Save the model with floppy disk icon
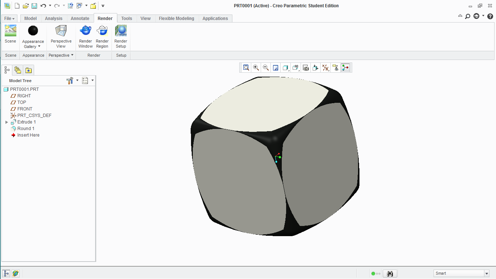 point(34,6)
